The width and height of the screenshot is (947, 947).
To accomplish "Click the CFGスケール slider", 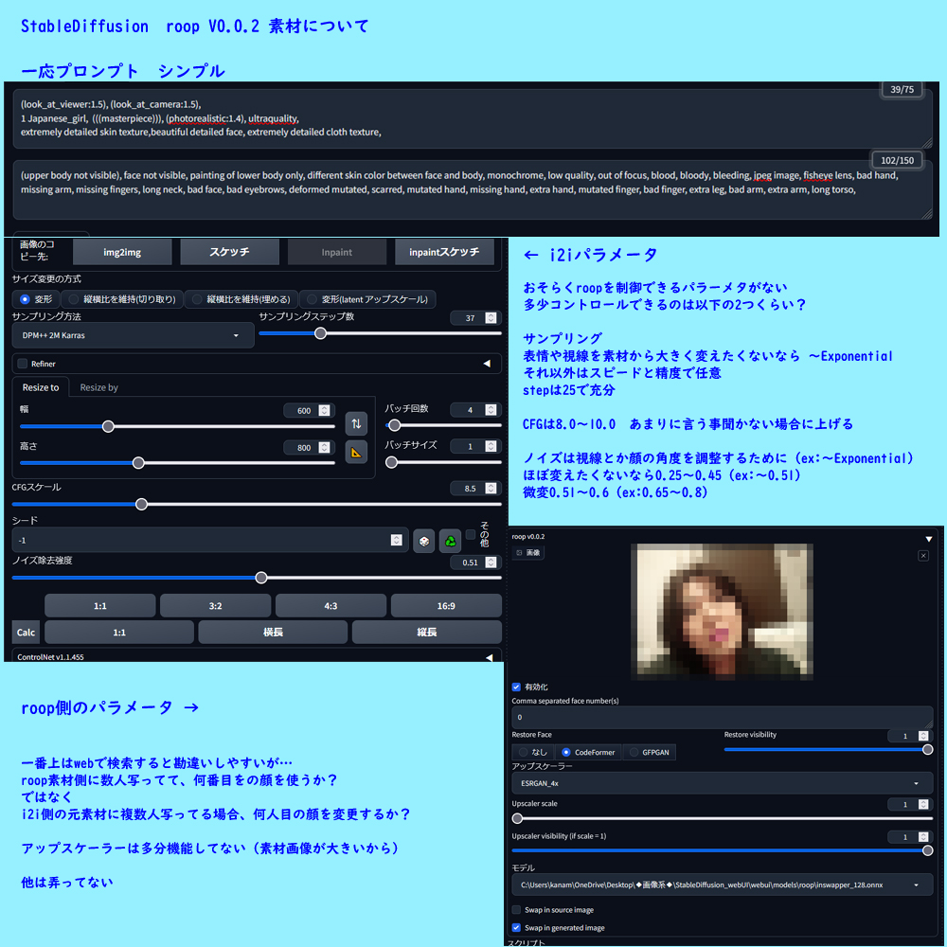I will pos(257,504).
